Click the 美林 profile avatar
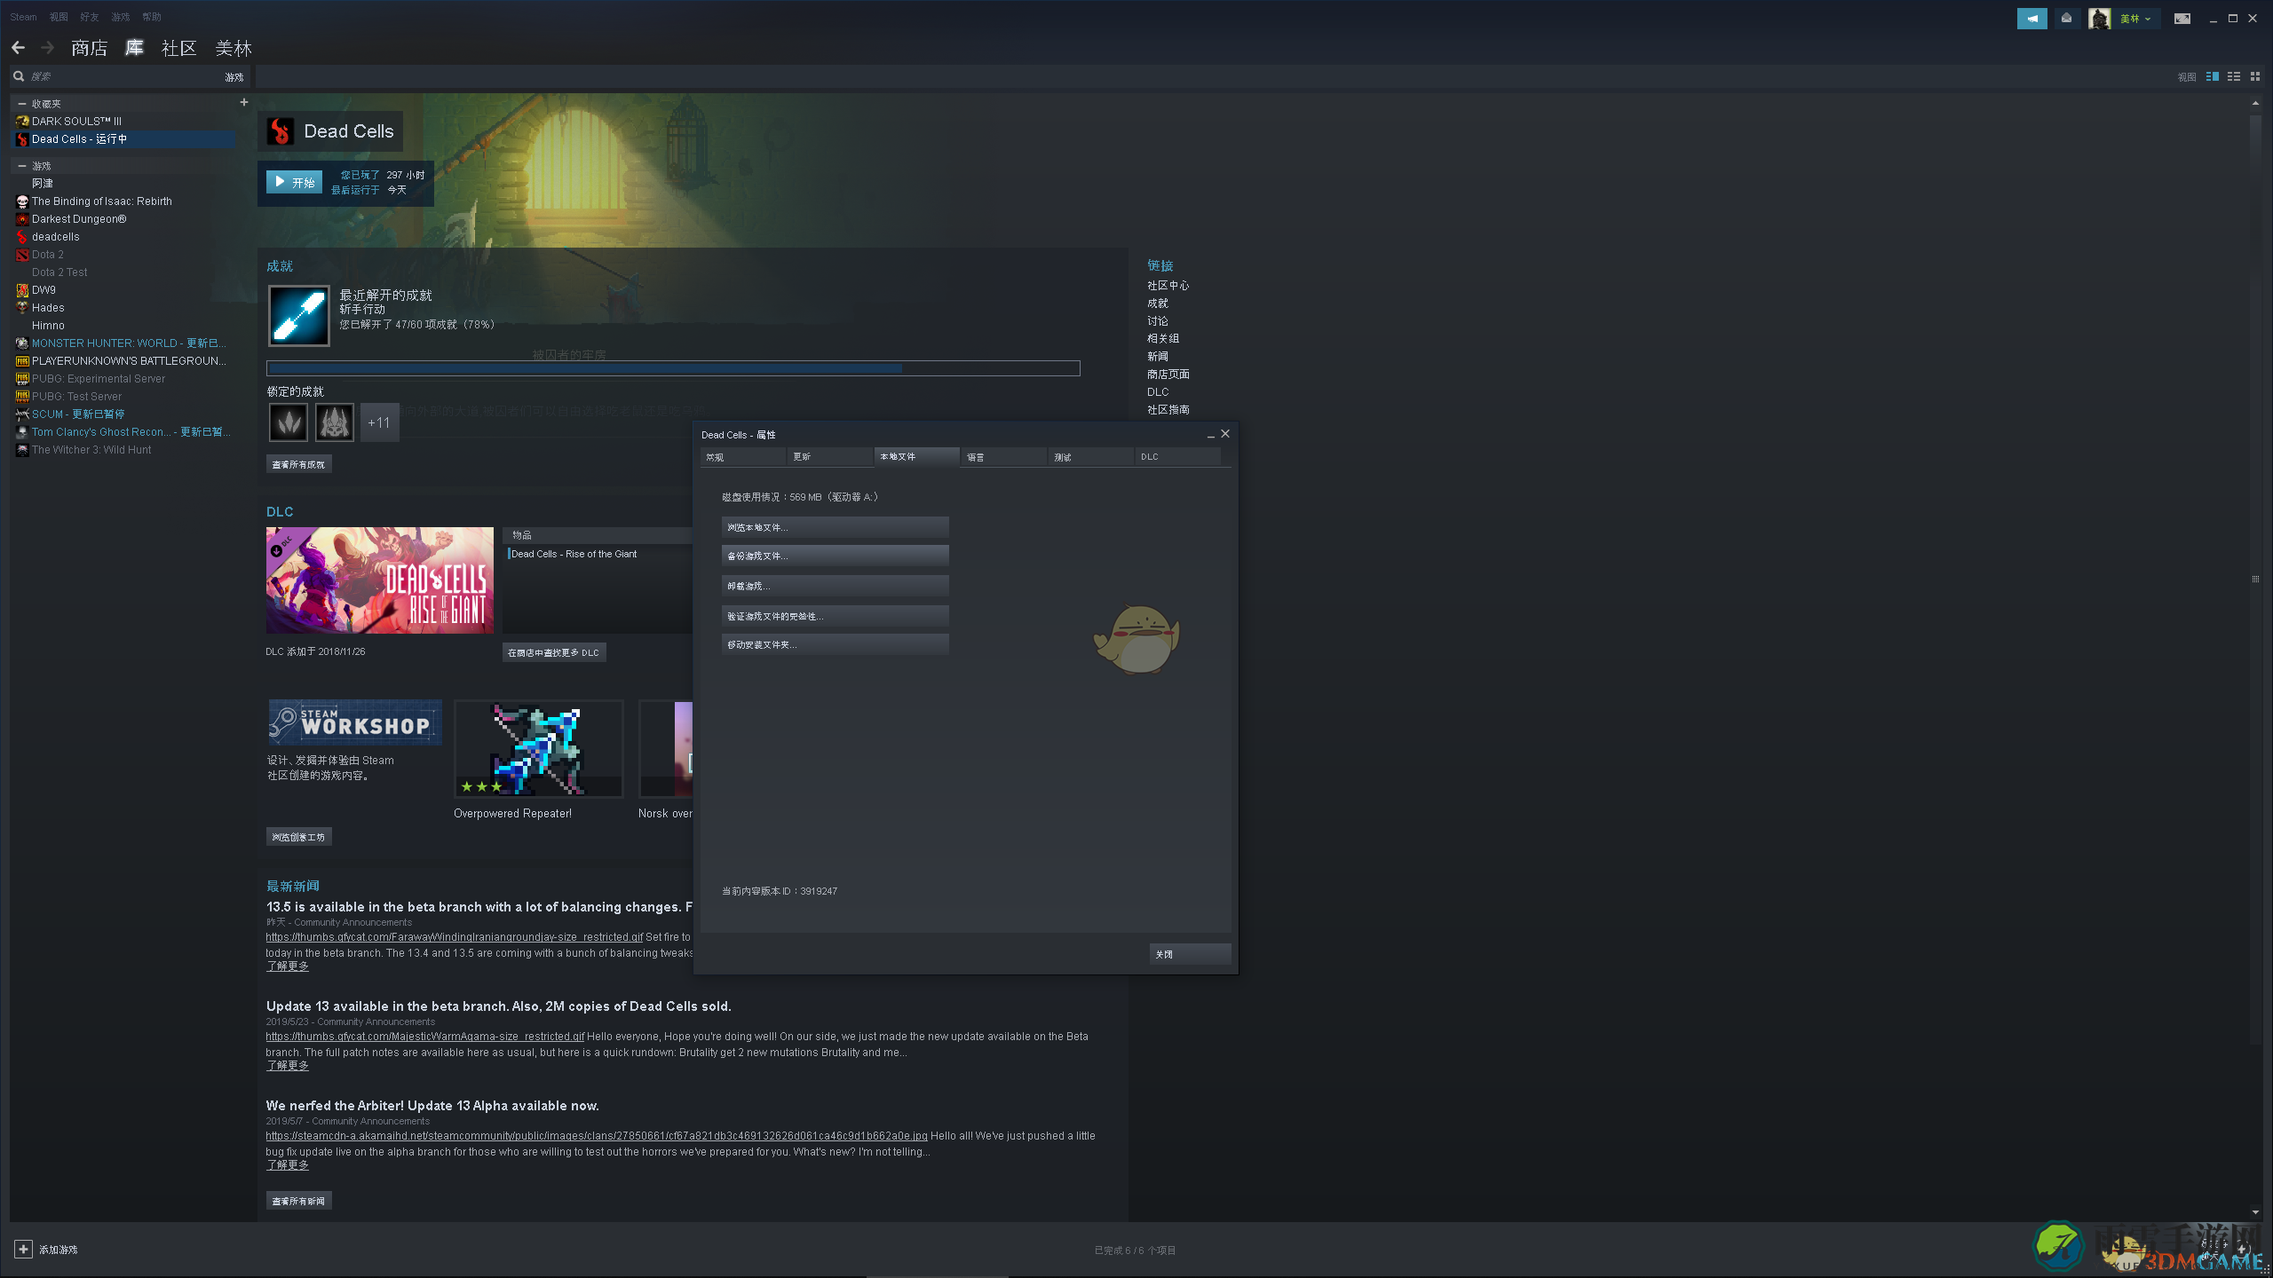Image resolution: width=2273 pixels, height=1278 pixels. pos(2099,19)
